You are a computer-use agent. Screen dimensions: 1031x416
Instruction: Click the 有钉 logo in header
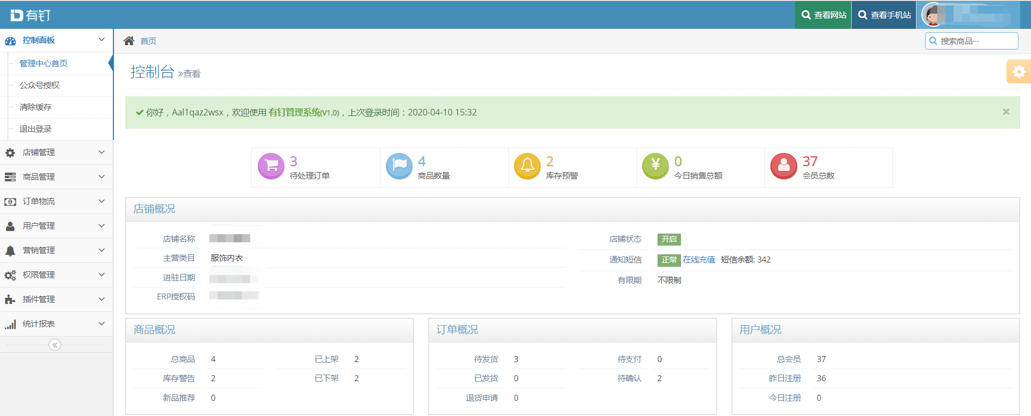(31, 15)
